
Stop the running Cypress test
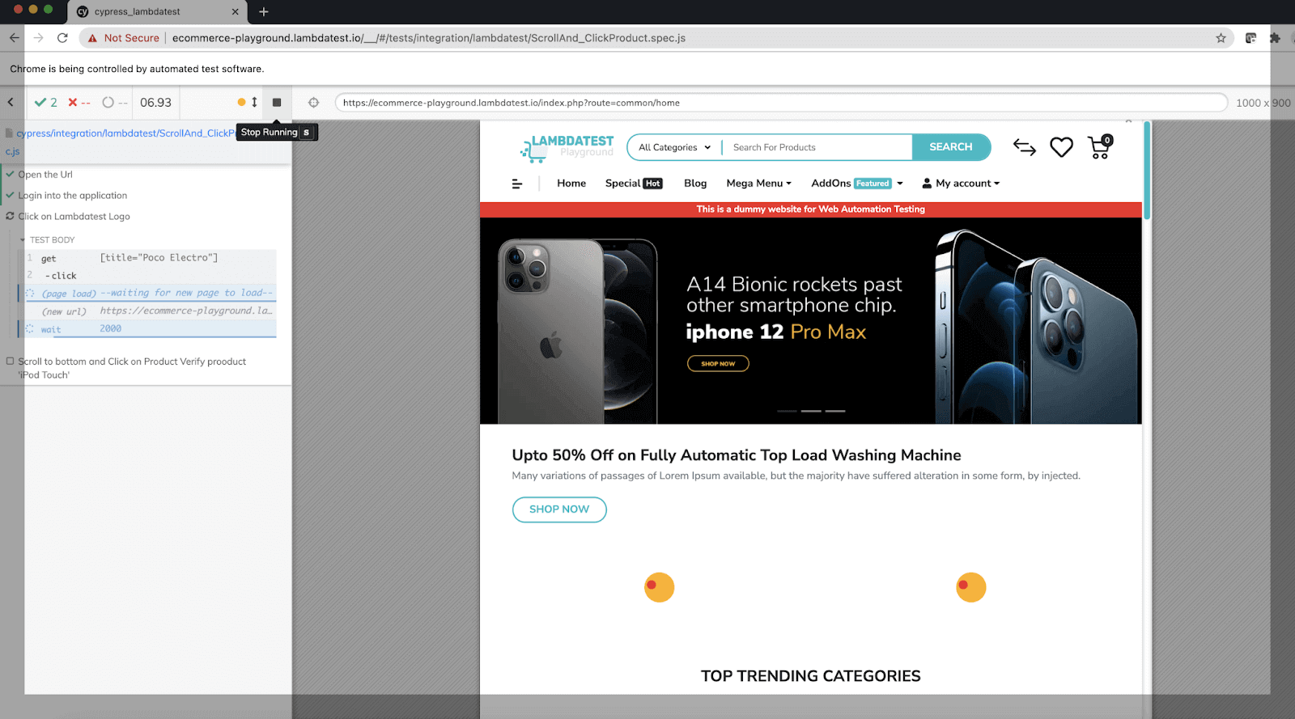tap(277, 103)
